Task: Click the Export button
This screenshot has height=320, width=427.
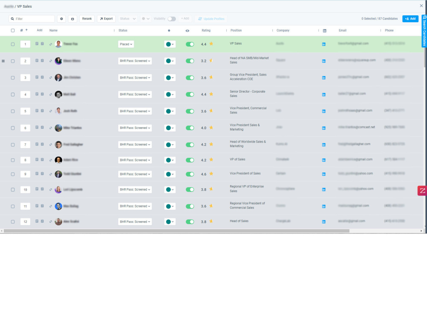Action: click(106, 19)
